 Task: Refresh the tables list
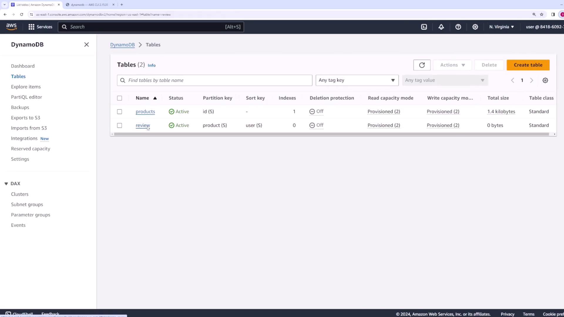422,65
